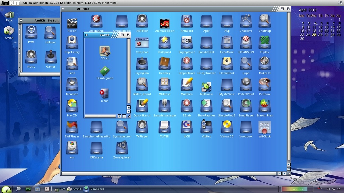Click scroll up arrow in Utilities window

tap(289, 165)
